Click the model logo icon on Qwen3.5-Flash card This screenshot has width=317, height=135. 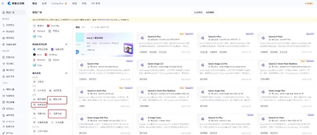263,38
